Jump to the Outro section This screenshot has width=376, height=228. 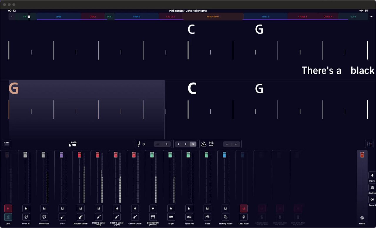point(353,16)
